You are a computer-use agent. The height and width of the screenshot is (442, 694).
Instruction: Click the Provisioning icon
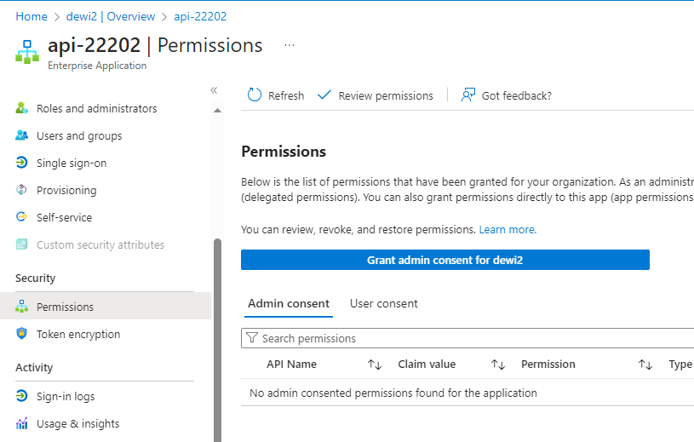point(21,190)
